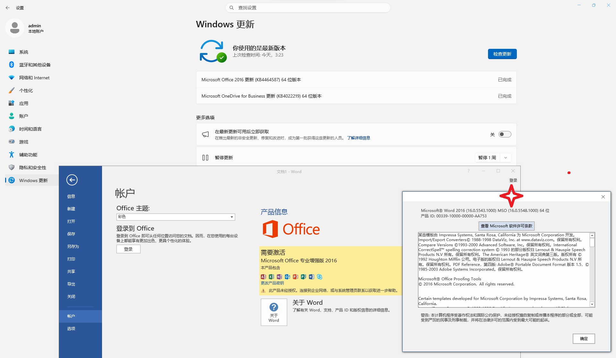
Task: Select 另存为 in Word backstage menu
Action: (x=73, y=246)
